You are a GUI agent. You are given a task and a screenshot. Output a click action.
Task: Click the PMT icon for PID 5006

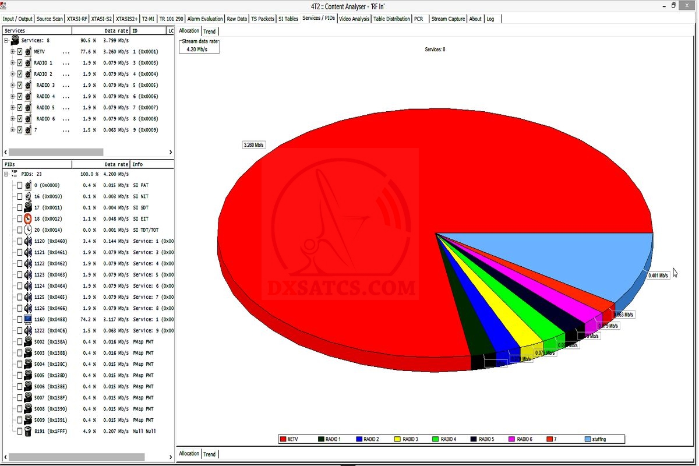[x=27, y=386]
